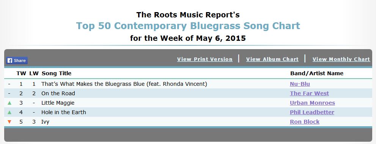Open the Nu-Blu artist link
This screenshot has height=144, width=376.
point(300,84)
